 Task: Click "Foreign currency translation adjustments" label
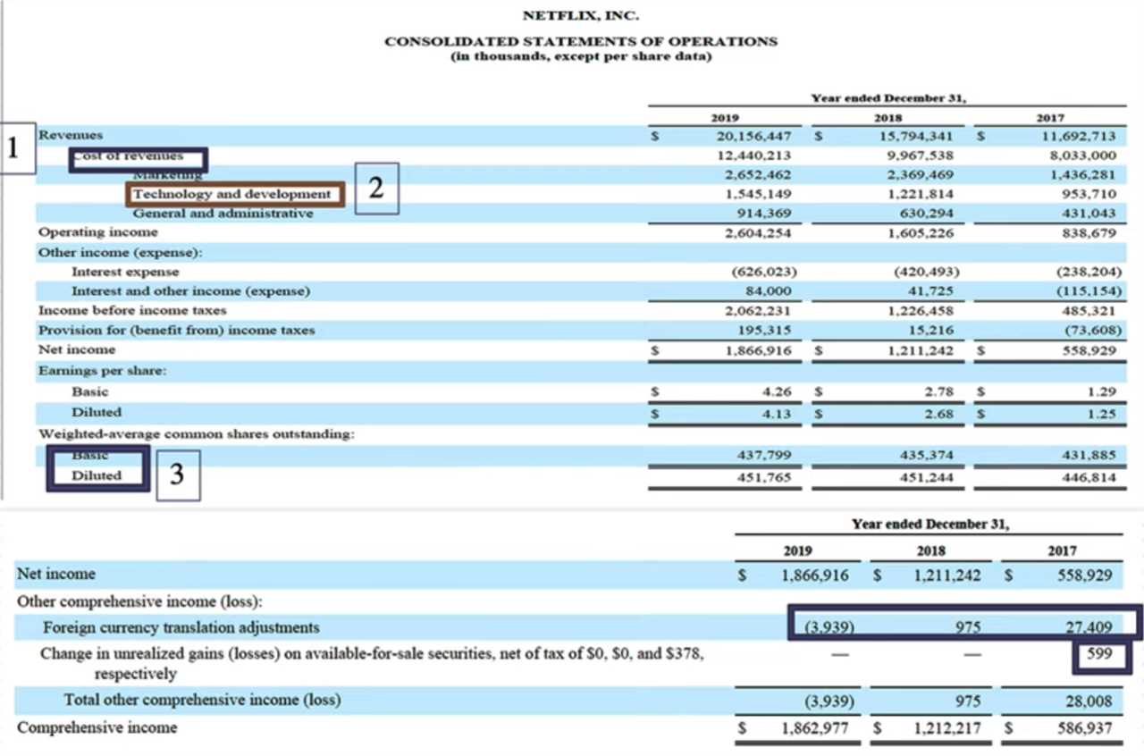tap(181, 627)
